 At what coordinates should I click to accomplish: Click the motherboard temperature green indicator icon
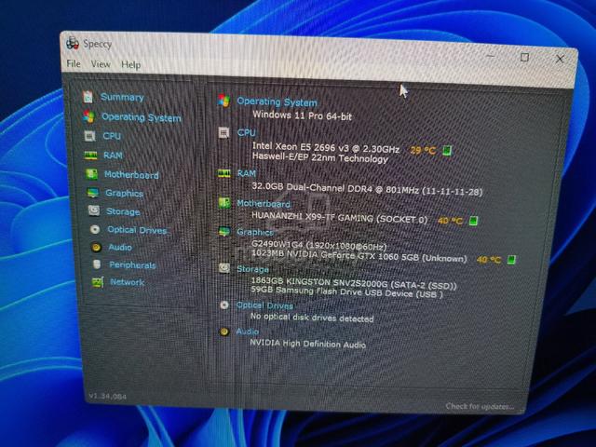click(473, 221)
